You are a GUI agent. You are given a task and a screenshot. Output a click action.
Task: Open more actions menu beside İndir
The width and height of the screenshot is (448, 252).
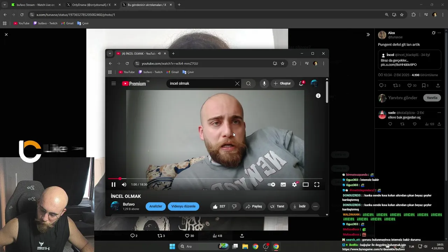pyautogui.click(x=315, y=206)
